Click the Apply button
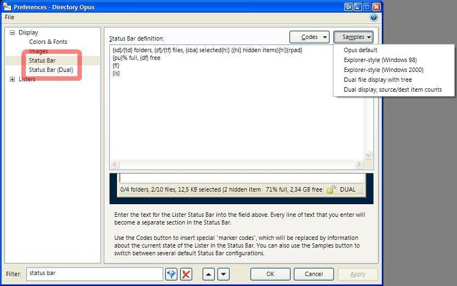The height and width of the screenshot is (286, 457). (358, 274)
